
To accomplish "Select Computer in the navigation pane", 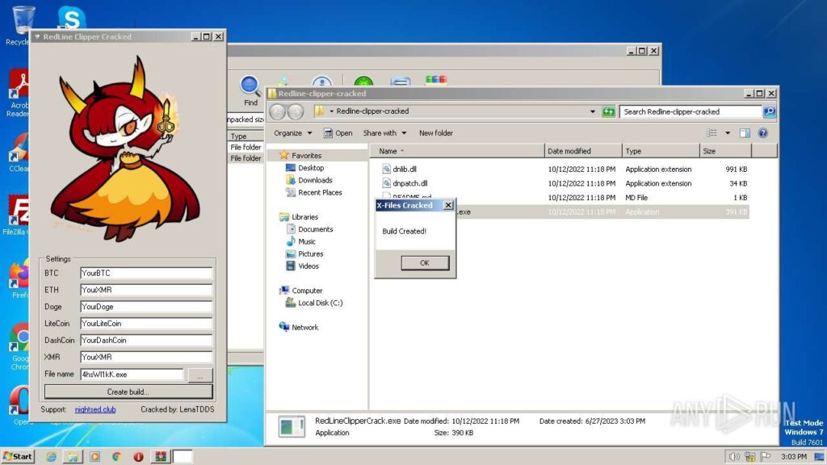I will click(x=300, y=291).
